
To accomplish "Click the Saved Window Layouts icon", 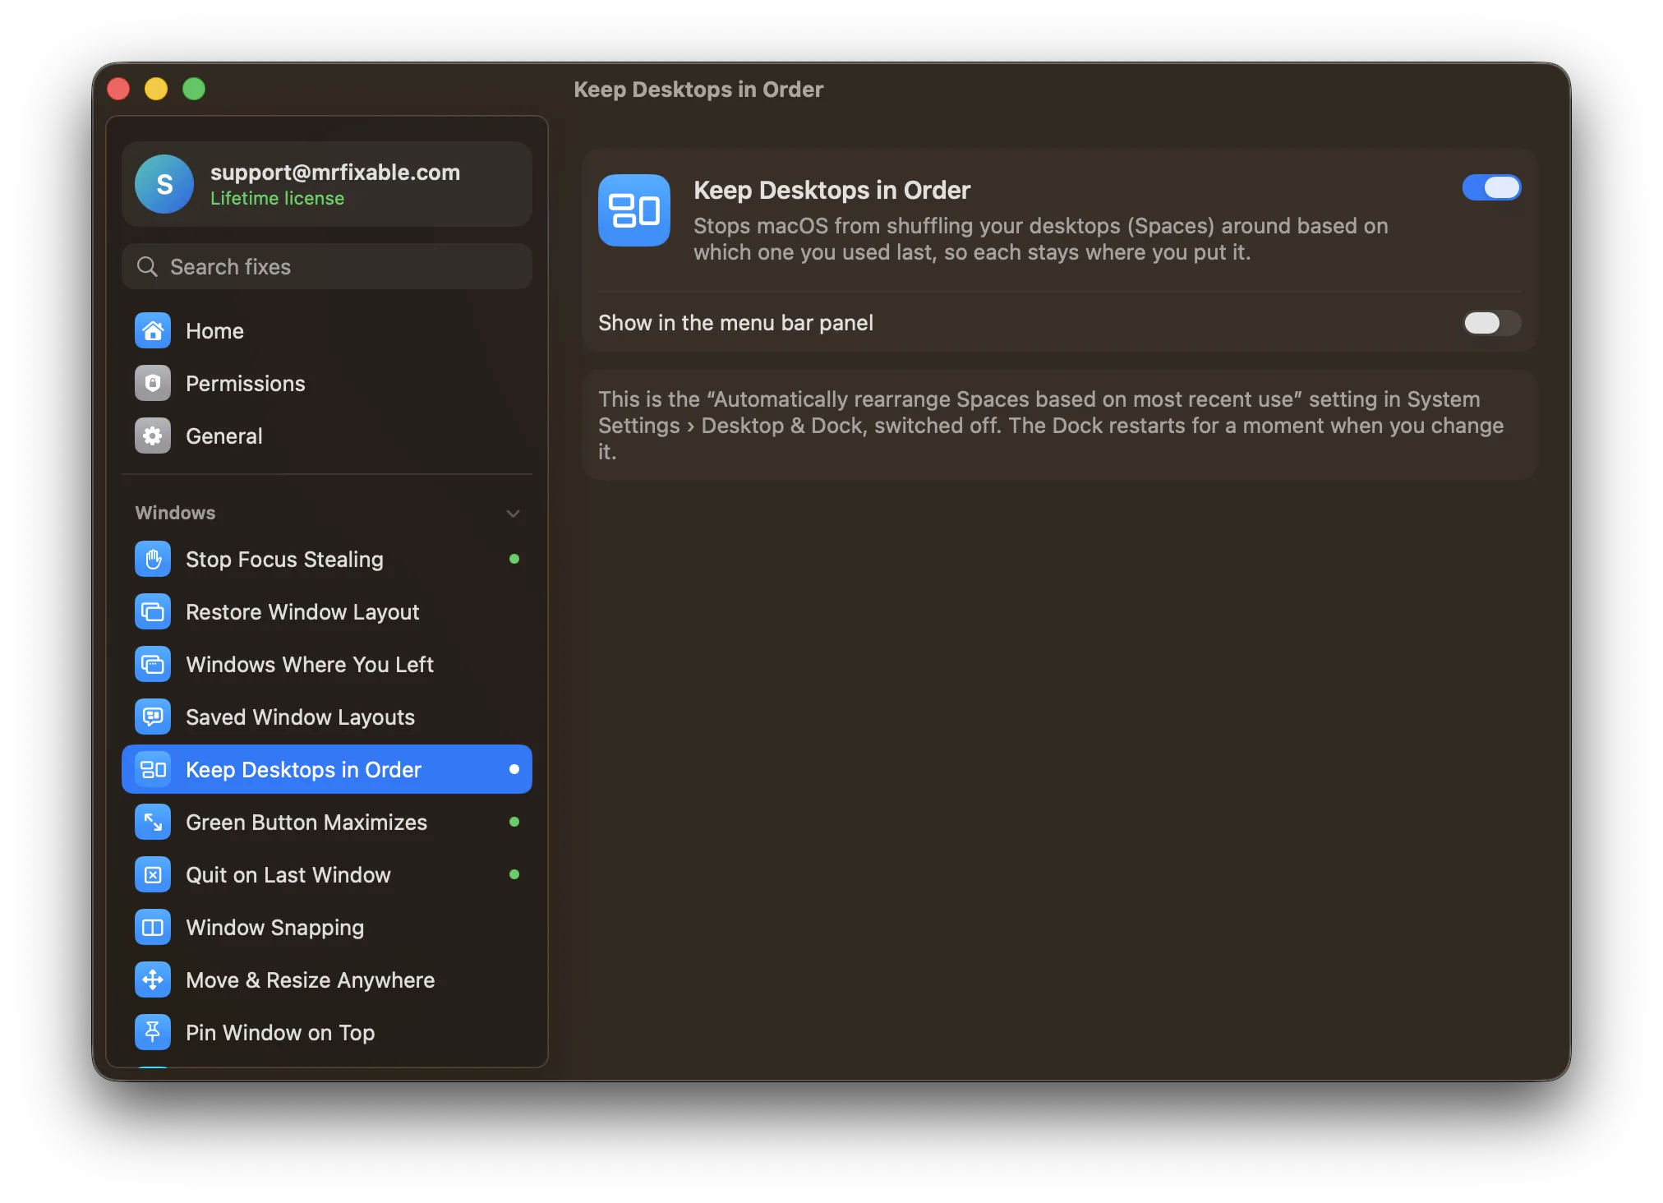I will tap(153, 717).
